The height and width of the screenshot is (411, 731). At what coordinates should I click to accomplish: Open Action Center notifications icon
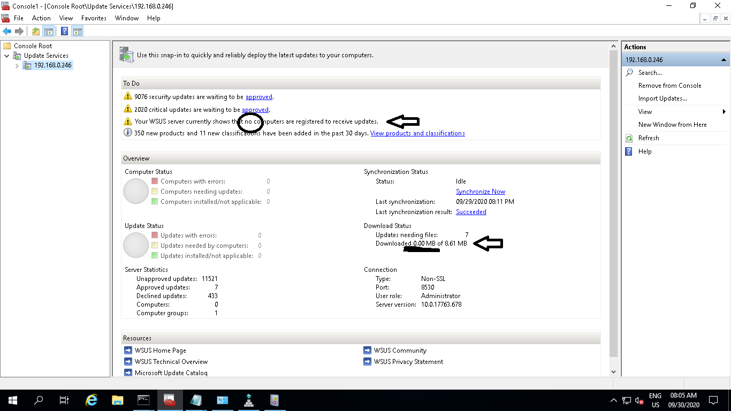coord(713,400)
